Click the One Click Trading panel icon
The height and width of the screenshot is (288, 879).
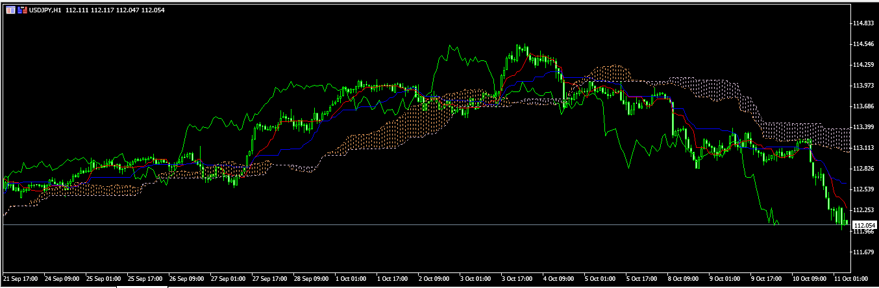pos(21,10)
